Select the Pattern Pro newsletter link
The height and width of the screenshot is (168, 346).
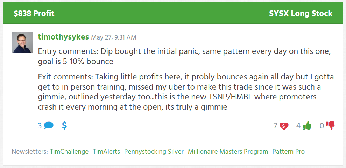(x=288, y=152)
